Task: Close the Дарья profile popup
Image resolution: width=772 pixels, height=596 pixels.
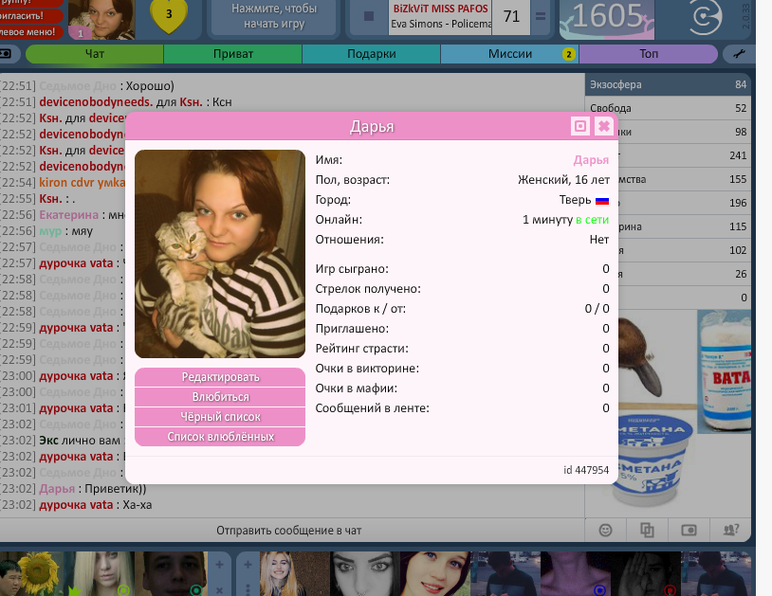Action: (604, 126)
